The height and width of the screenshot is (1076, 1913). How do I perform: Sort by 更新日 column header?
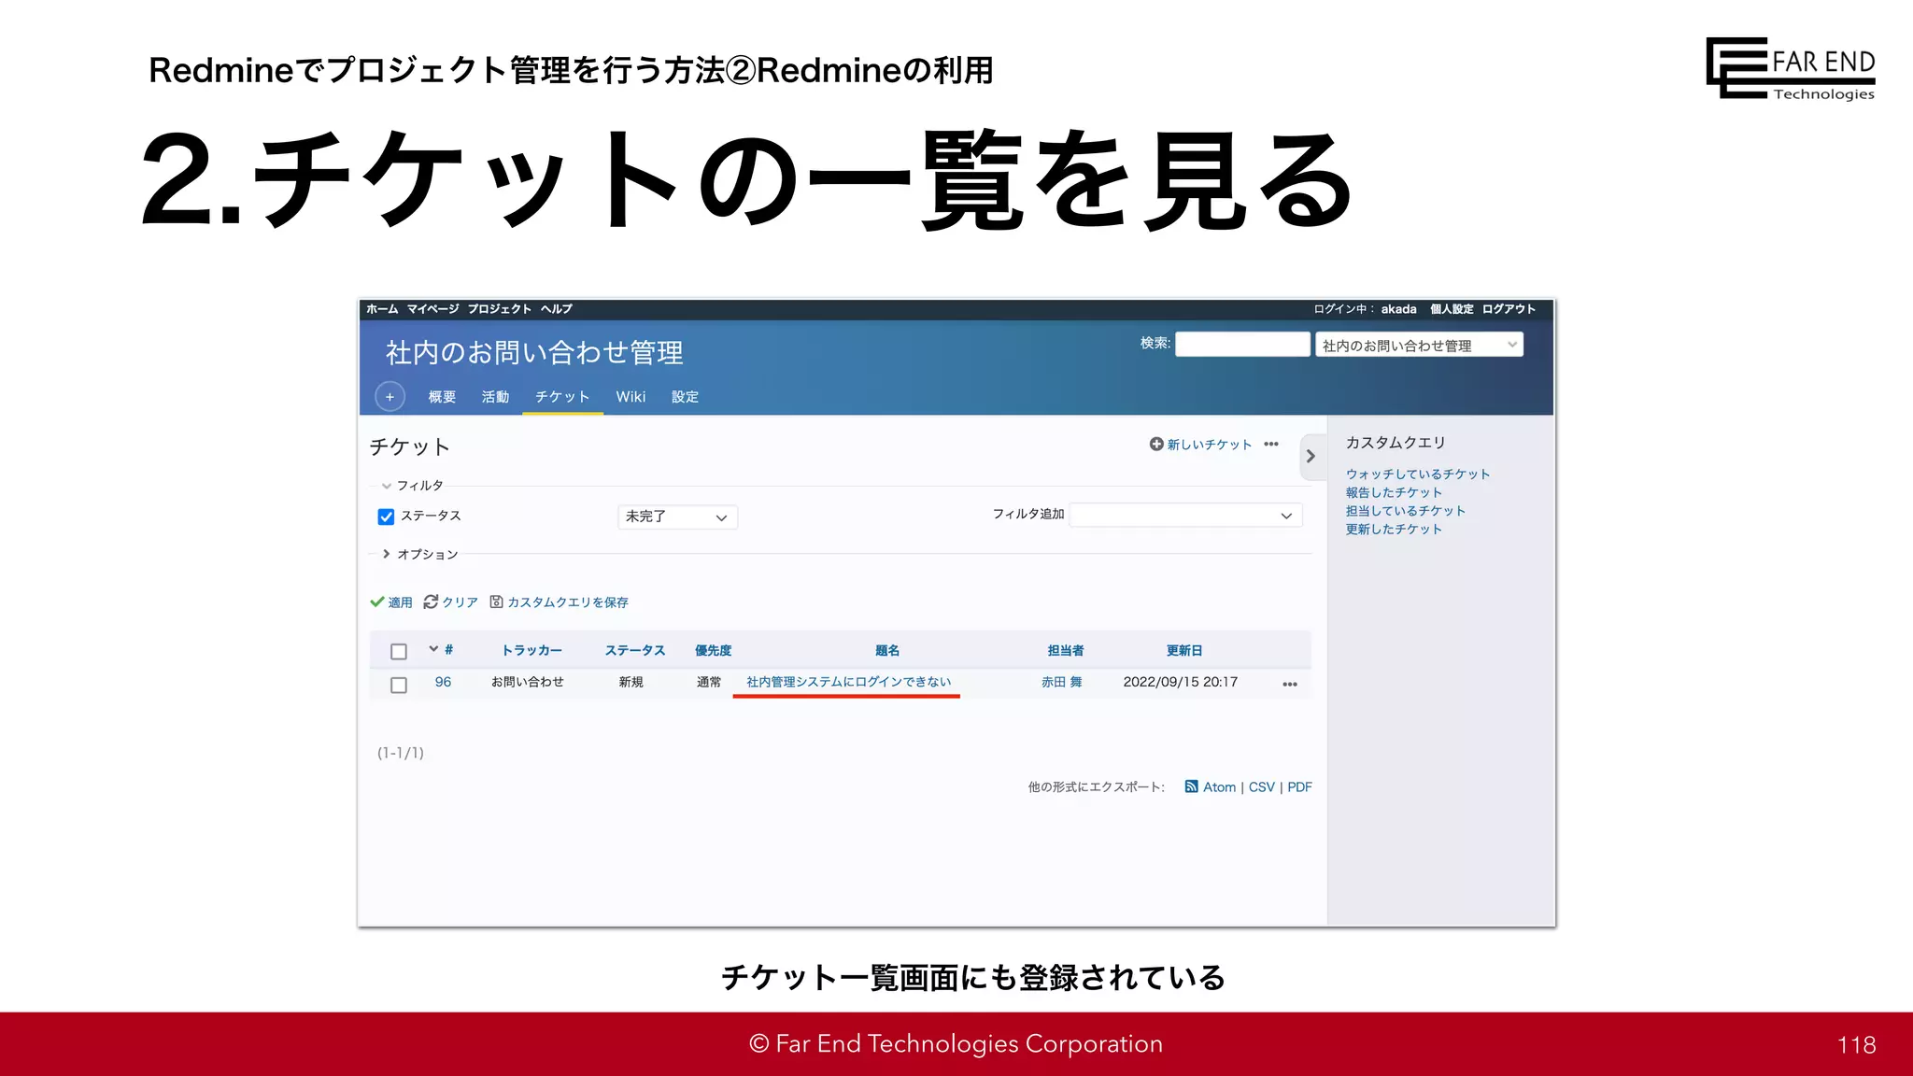pyautogui.click(x=1184, y=650)
